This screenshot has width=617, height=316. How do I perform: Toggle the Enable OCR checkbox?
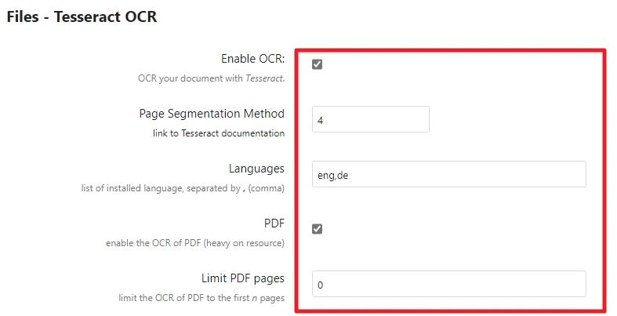(x=317, y=64)
